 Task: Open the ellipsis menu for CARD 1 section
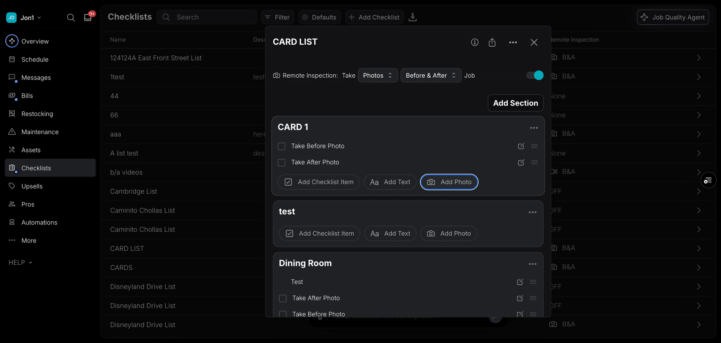coord(534,128)
